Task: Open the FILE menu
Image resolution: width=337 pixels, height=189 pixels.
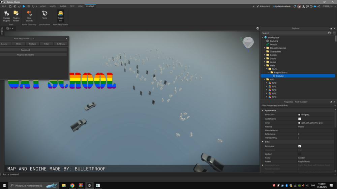Action: 4,6
